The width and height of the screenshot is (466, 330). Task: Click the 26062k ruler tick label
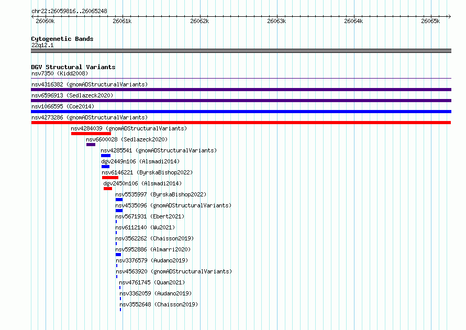tap(199, 21)
